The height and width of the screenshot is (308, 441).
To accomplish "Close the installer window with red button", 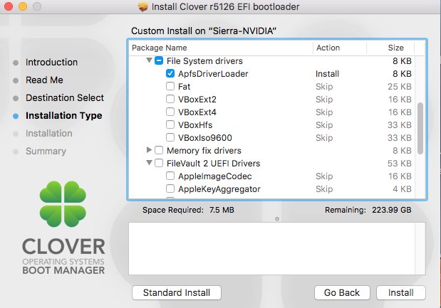I will [x=9, y=6].
